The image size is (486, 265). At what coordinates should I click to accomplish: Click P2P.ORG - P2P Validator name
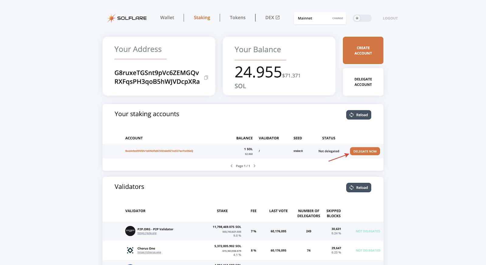coord(155,229)
